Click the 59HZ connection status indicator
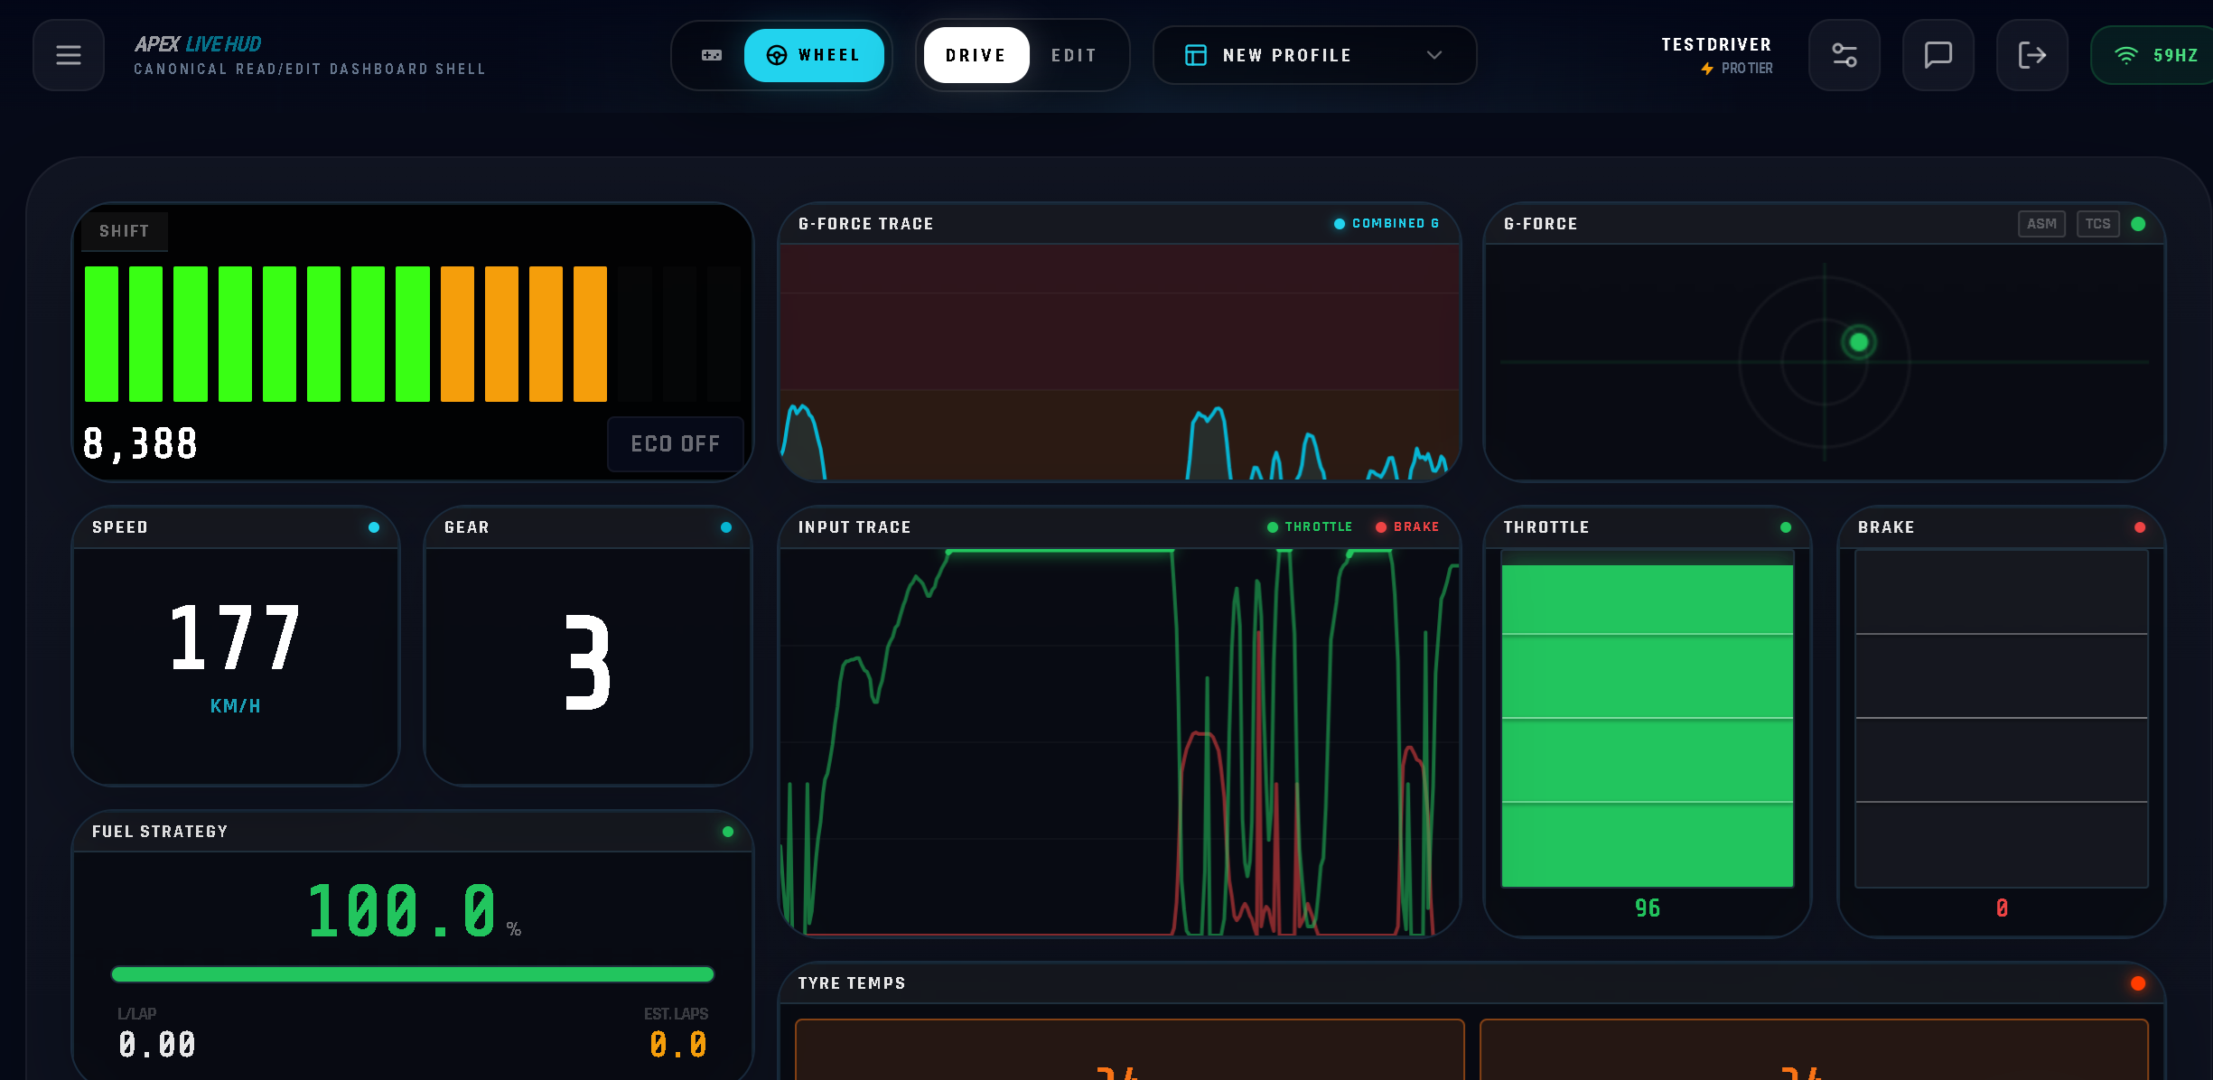2213x1080 pixels. coord(2153,55)
